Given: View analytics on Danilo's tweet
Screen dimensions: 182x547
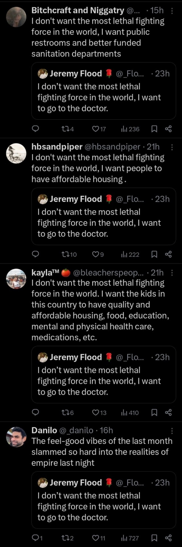Looking at the screenshot, I should coord(130,538).
